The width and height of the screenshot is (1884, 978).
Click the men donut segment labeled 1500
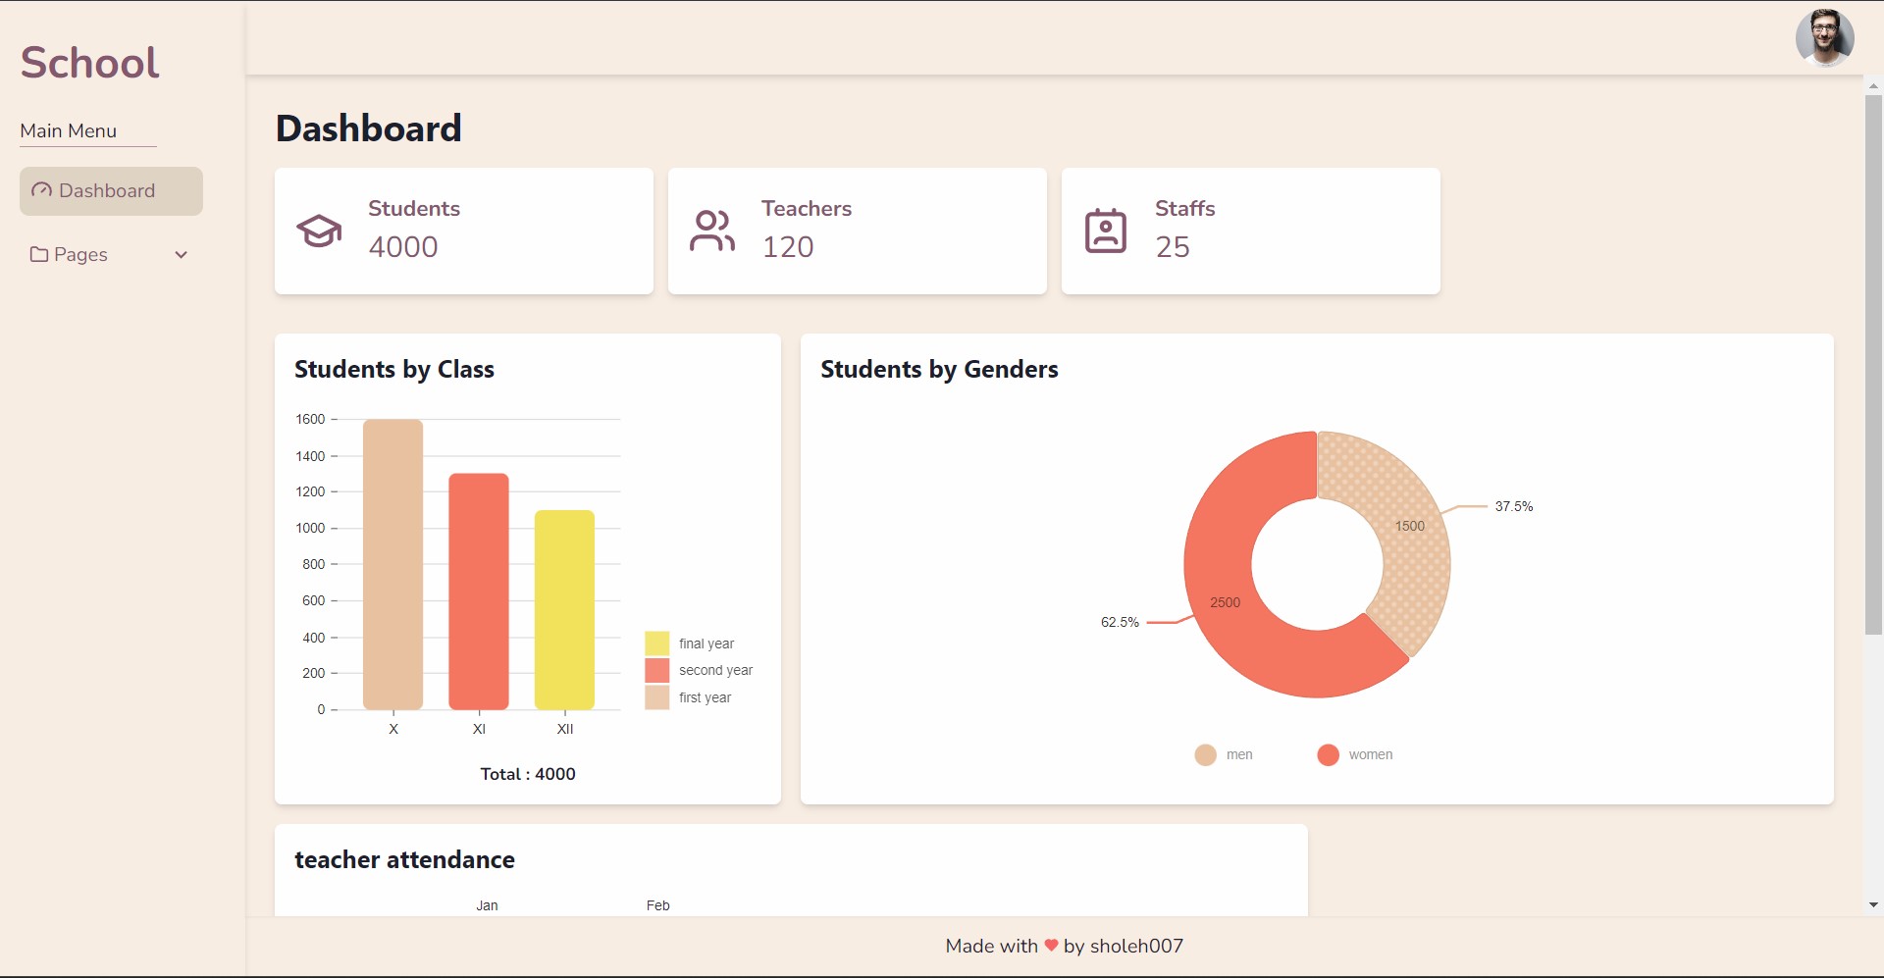pyautogui.click(x=1409, y=527)
